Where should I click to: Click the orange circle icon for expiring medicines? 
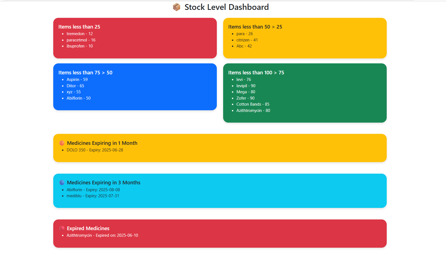point(62,143)
